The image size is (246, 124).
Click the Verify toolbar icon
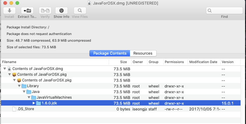[45, 11]
